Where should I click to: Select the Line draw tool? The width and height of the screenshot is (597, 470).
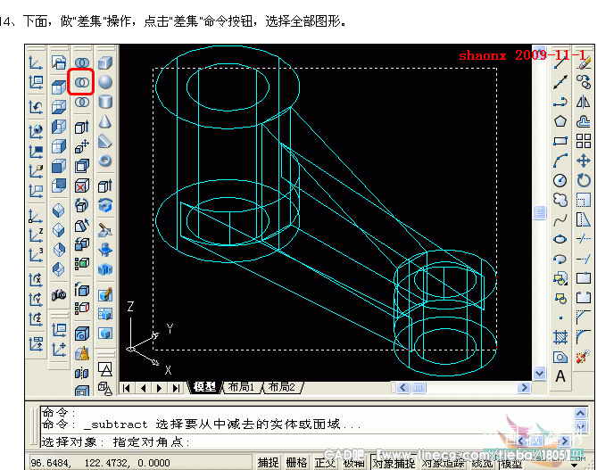point(560,62)
